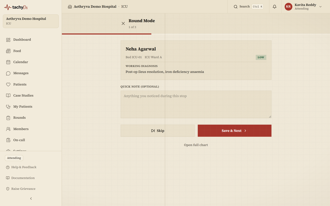The image size is (330, 206).
Task: Click patient name Neha Agarwal
Action: click(141, 49)
